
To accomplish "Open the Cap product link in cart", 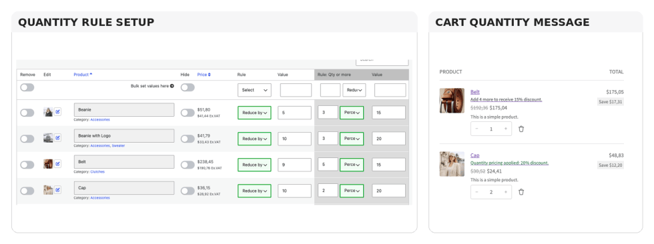I will tap(475, 155).
